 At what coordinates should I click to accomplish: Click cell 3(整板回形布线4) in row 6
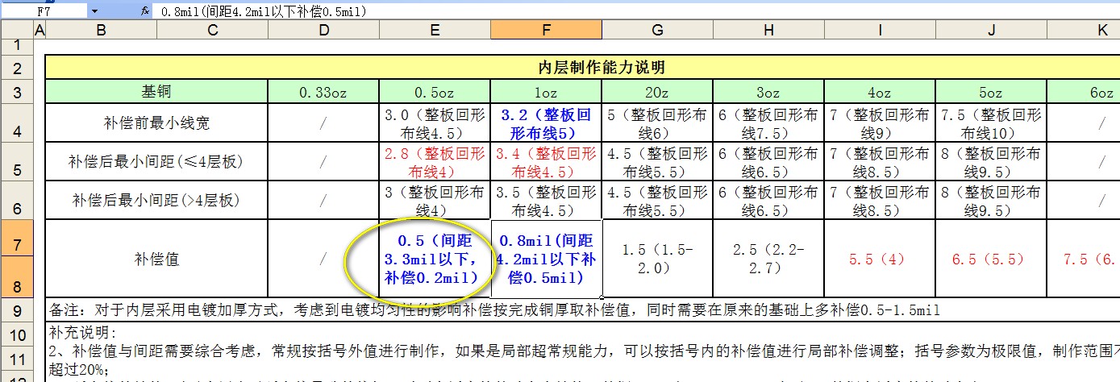[x=435, y=200]
